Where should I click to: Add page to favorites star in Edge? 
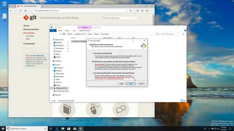pyautogui.click(x=131, y=11)
